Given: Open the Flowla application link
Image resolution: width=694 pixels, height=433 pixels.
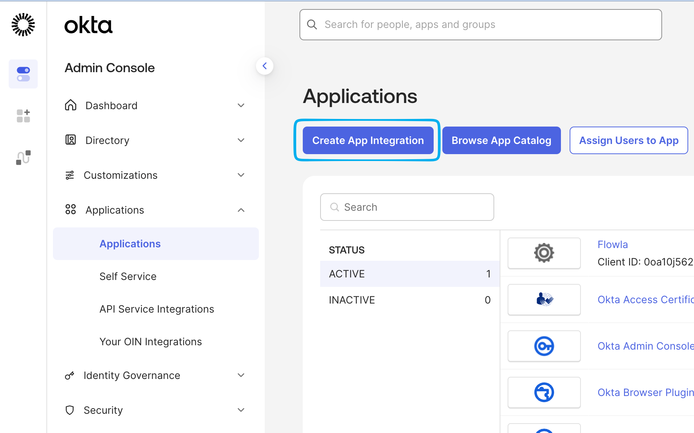Looking at the screenshot, I should (x=612, y=244).
